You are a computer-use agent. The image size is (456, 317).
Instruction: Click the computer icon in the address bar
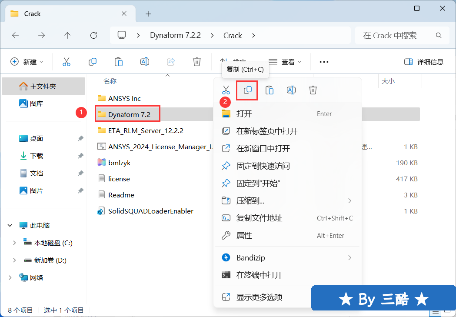(122, 35)
